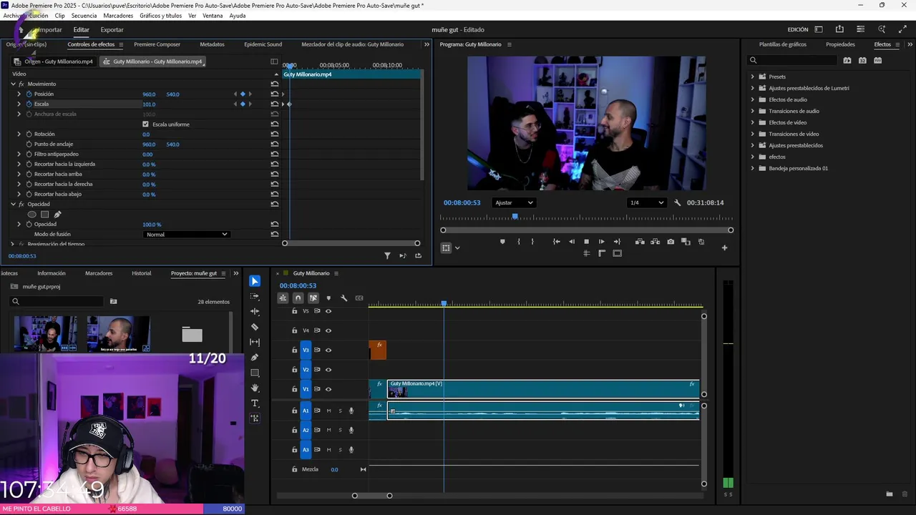Toggle lock on track V2
The width and height of the screenshot is (916, 515).
294,370
